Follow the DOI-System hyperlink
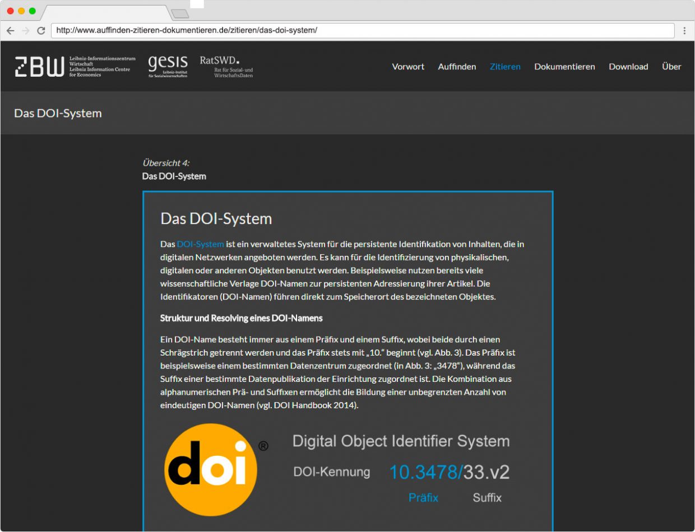 pos(200,244)
